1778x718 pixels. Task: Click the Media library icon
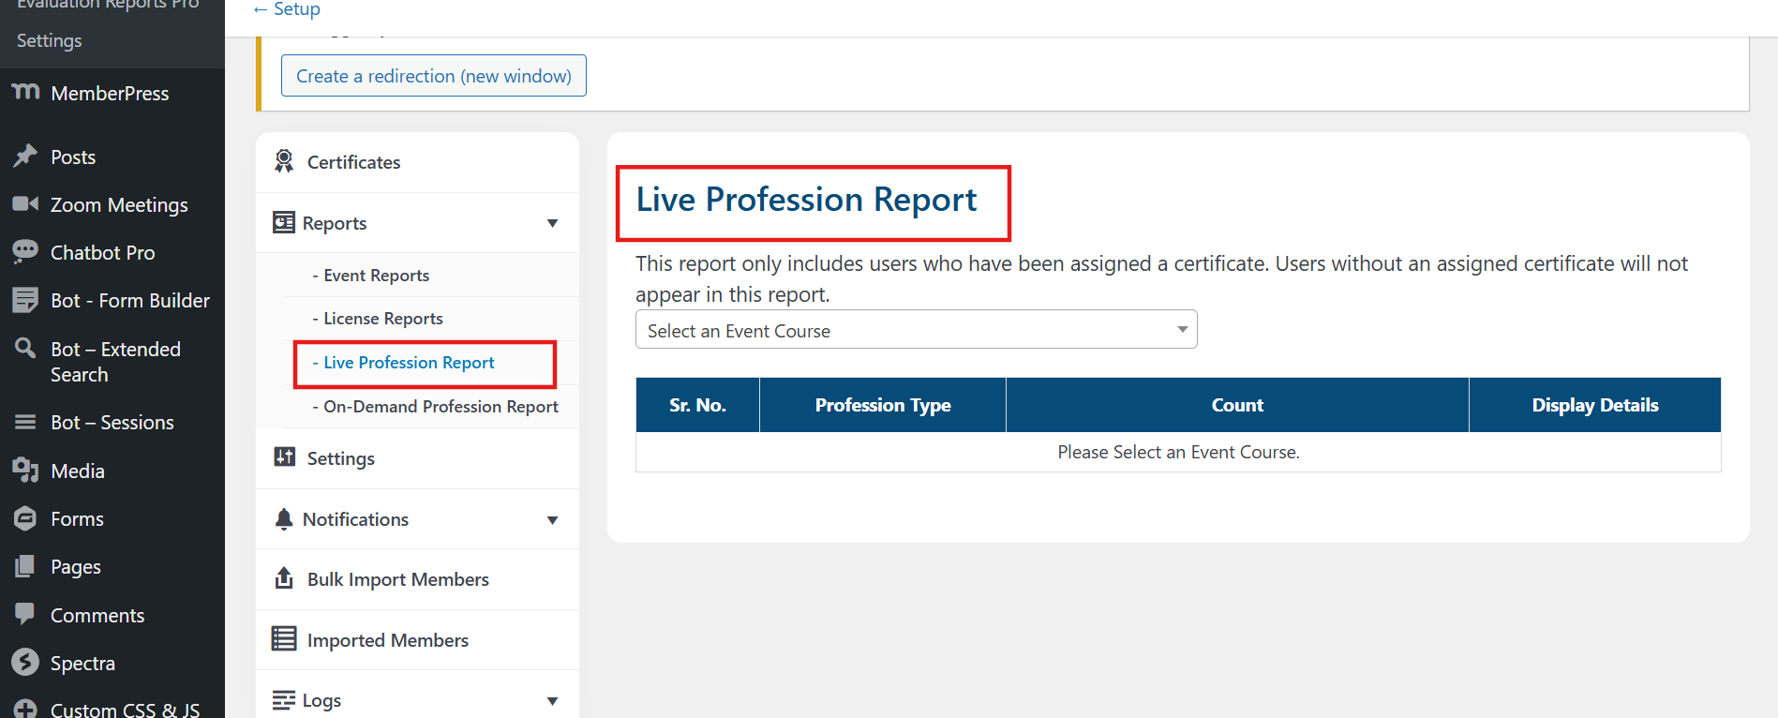[x=25, y=471]
